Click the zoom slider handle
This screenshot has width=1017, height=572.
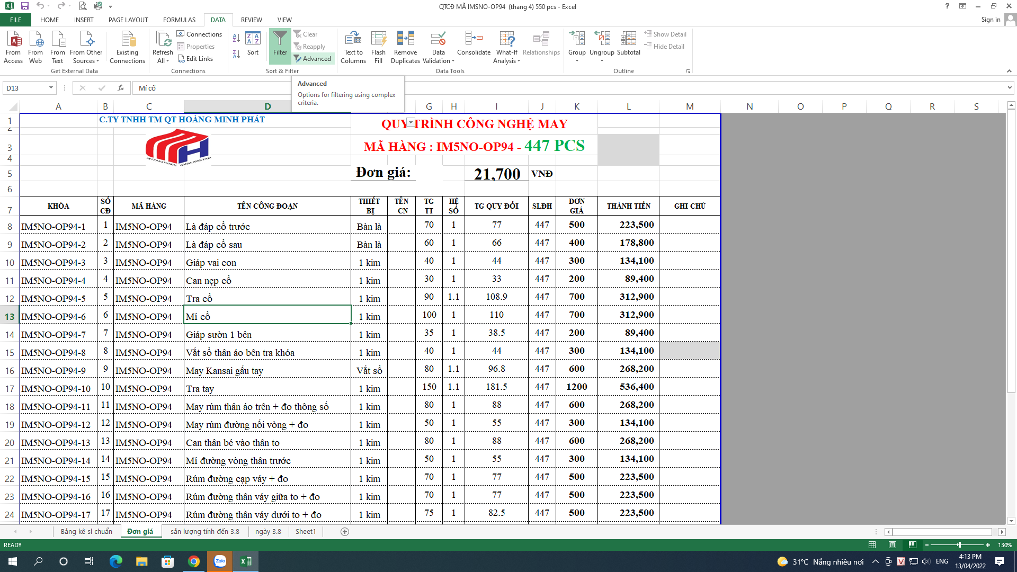click(959, 545)
